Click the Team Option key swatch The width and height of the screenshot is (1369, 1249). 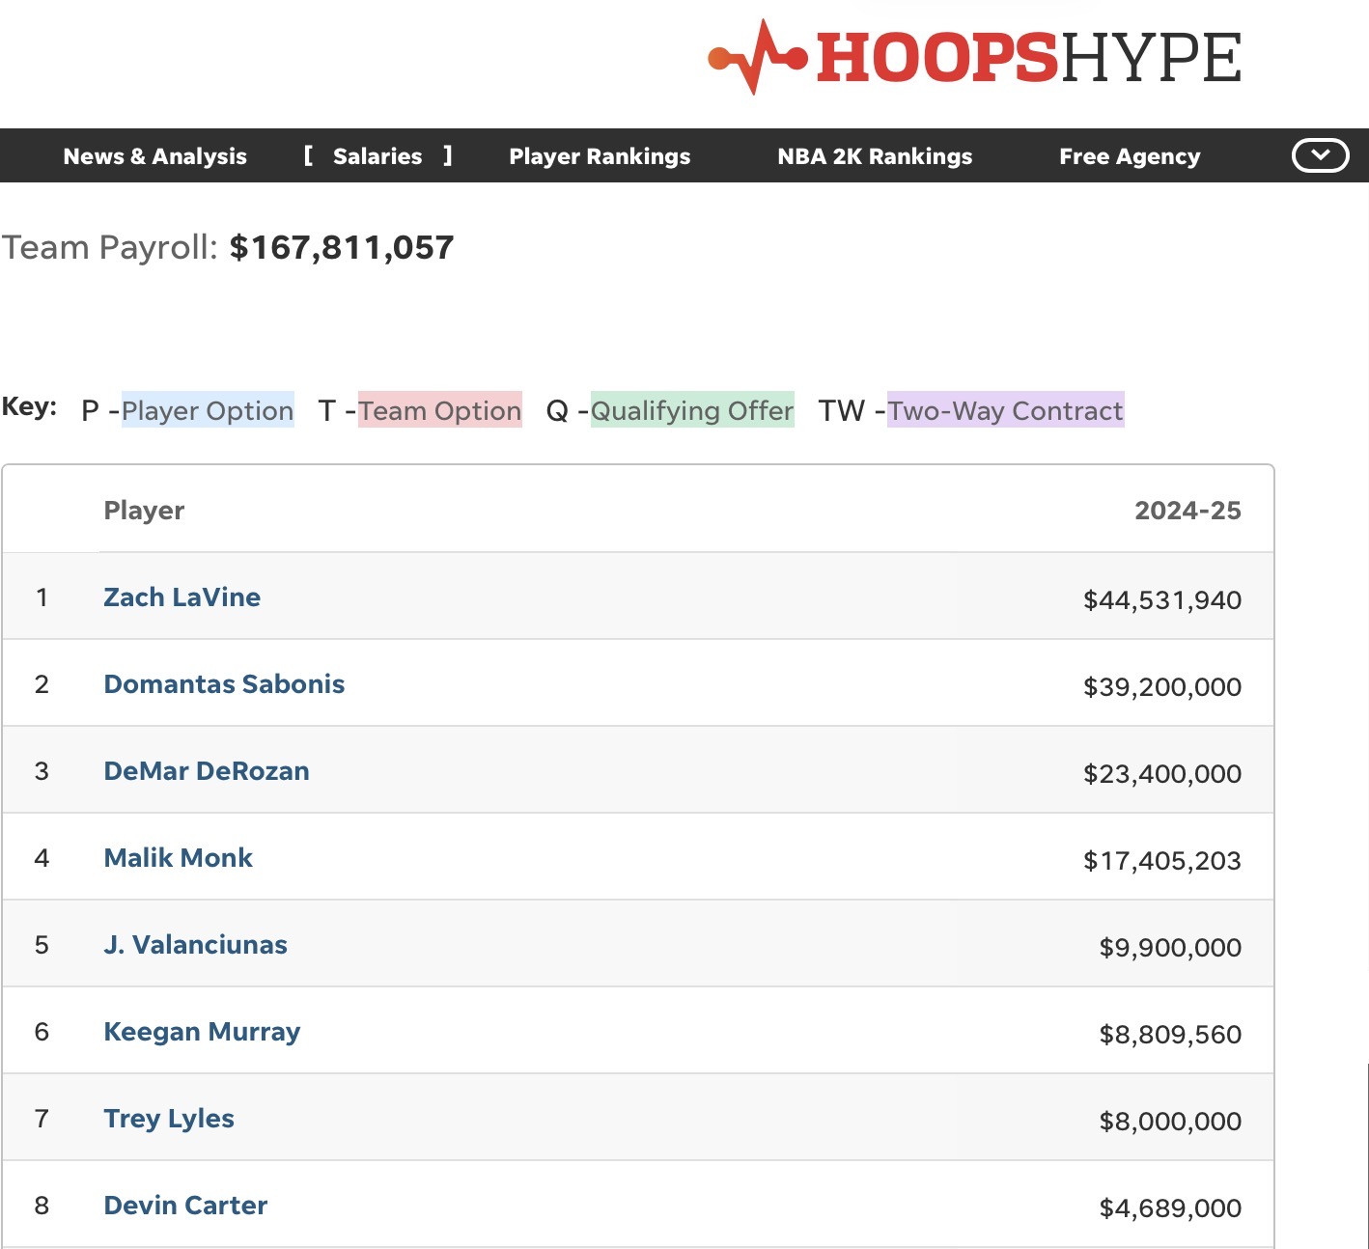pos(439,410)
